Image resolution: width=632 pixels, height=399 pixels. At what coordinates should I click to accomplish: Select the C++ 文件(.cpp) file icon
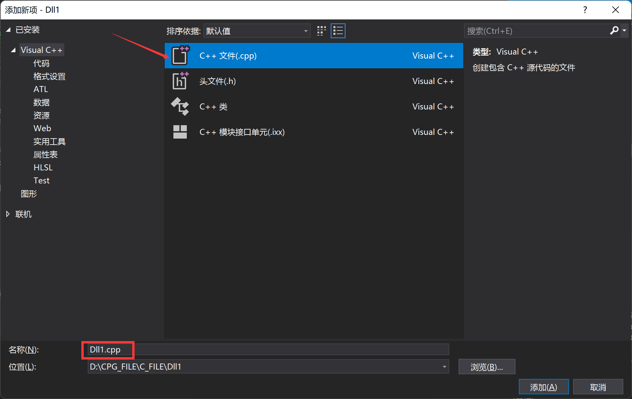point(180,56)
